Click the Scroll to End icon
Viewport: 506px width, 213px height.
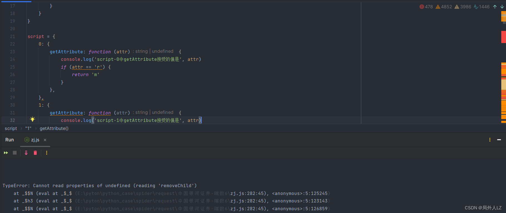tap(26, 153)
